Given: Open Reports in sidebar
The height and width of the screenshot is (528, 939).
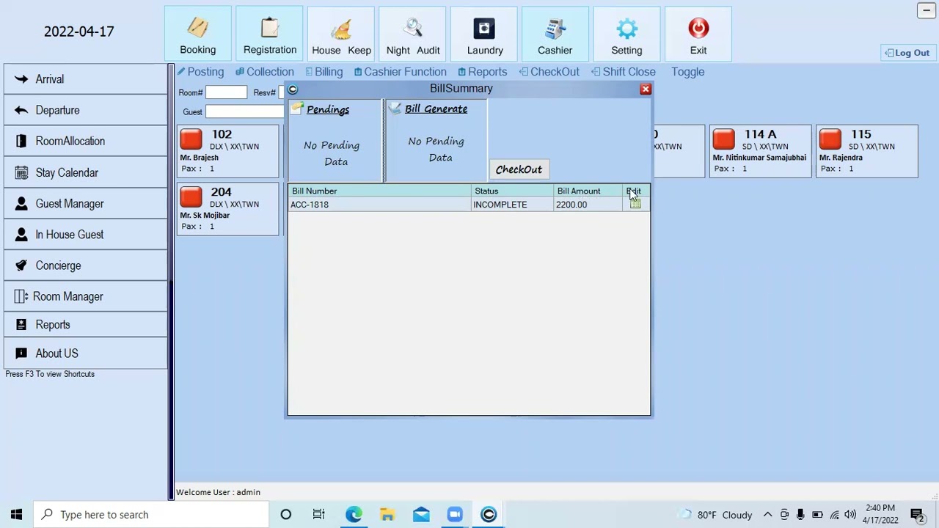Looking at the screenshot, I should tap(86, 325).
